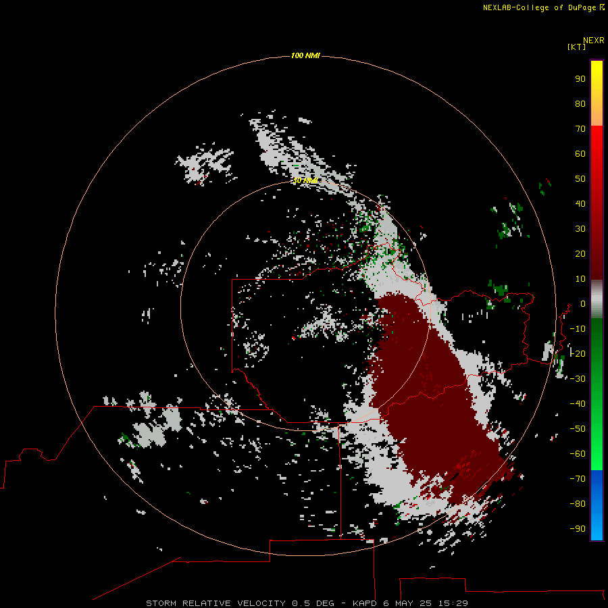Screen dimensions: 608x608
Task: Select the 30 value on the velocity scale
Action: tap(580, 229)
